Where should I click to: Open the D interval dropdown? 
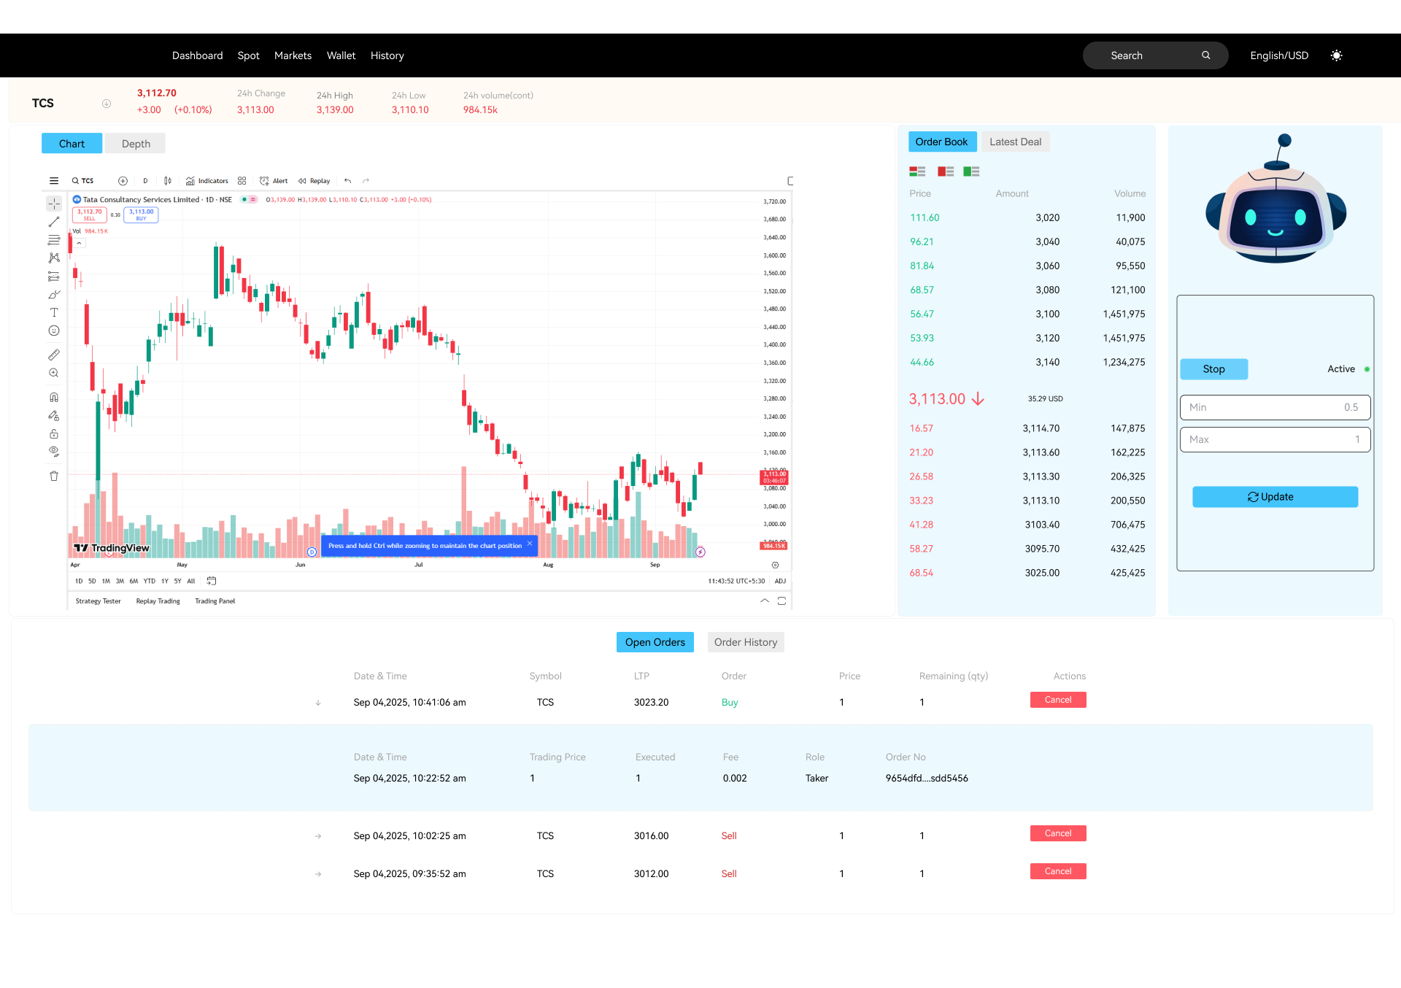(x=145, y=180)
